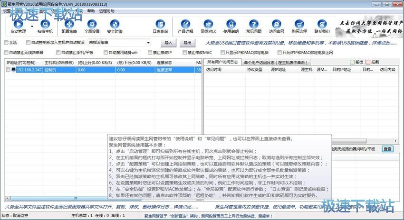Click the 主机总数 count in status bar
Image resolution: width=404 pixels, height=220 pixels.
82,216
